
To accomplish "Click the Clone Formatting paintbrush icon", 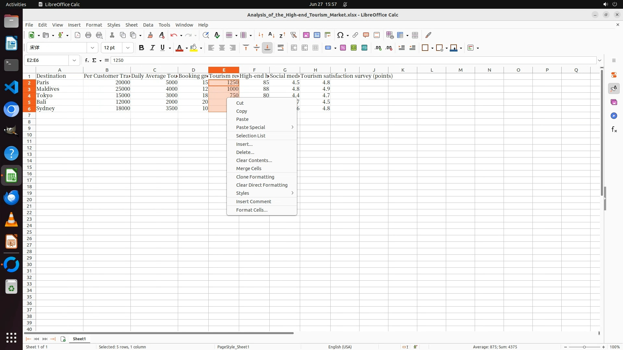I will click(150, 35).
